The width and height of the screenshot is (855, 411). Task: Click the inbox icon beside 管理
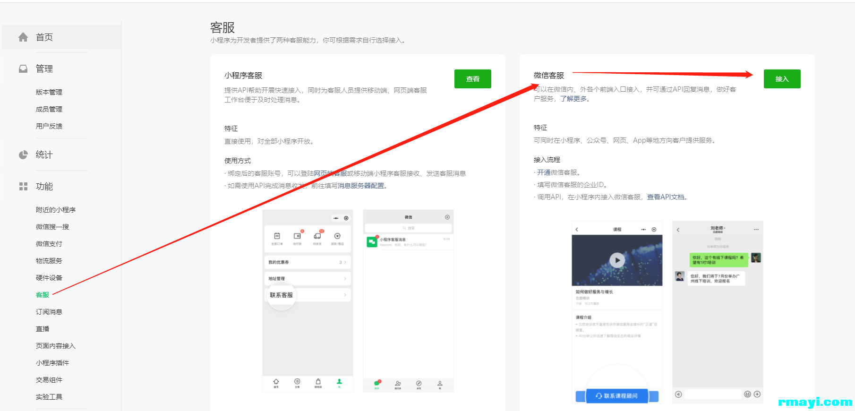pyautogui.click(x=23, y=69)
